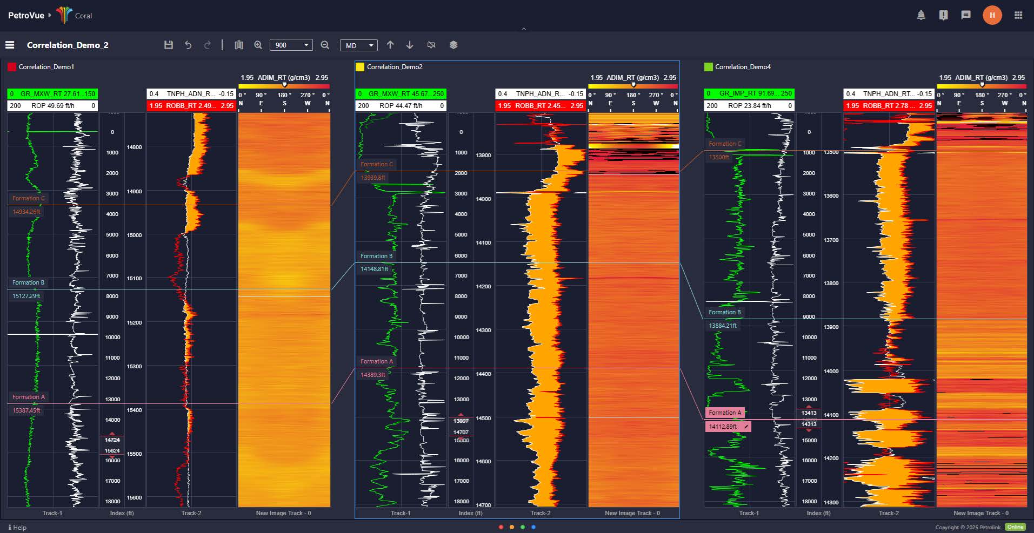Open the MD index type dropdown
This screenshot has height=533, width=1034.
tap(358, 45)
